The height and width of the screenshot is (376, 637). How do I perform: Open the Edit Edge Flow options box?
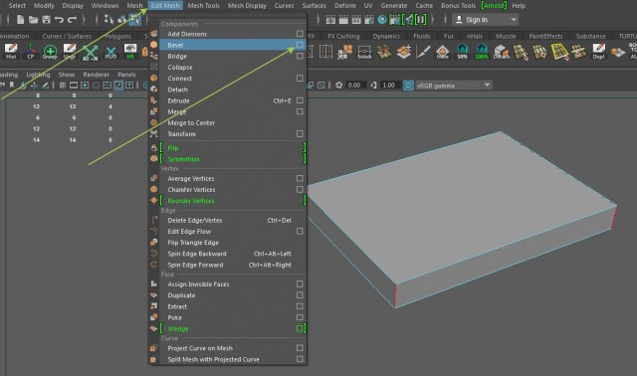[x=300, y=232]
